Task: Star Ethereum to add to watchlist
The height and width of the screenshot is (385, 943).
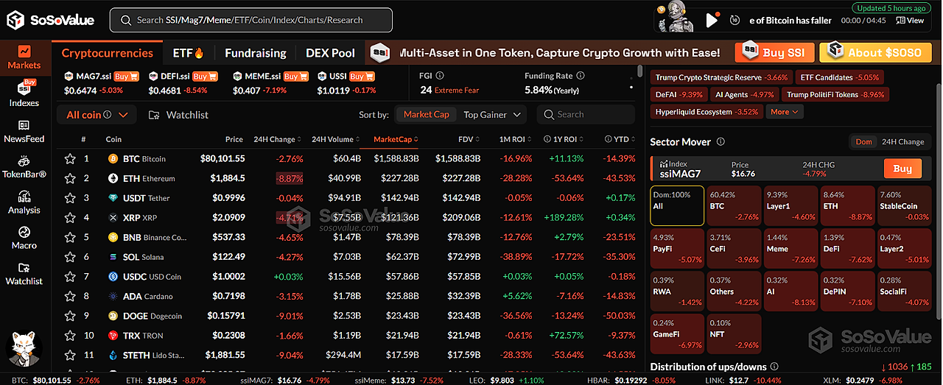Action: tap(70, 178)
